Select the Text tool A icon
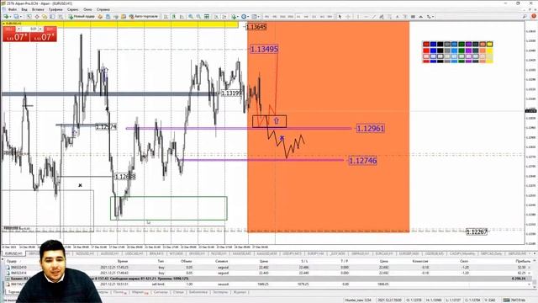538x303 pixels. 398,17
